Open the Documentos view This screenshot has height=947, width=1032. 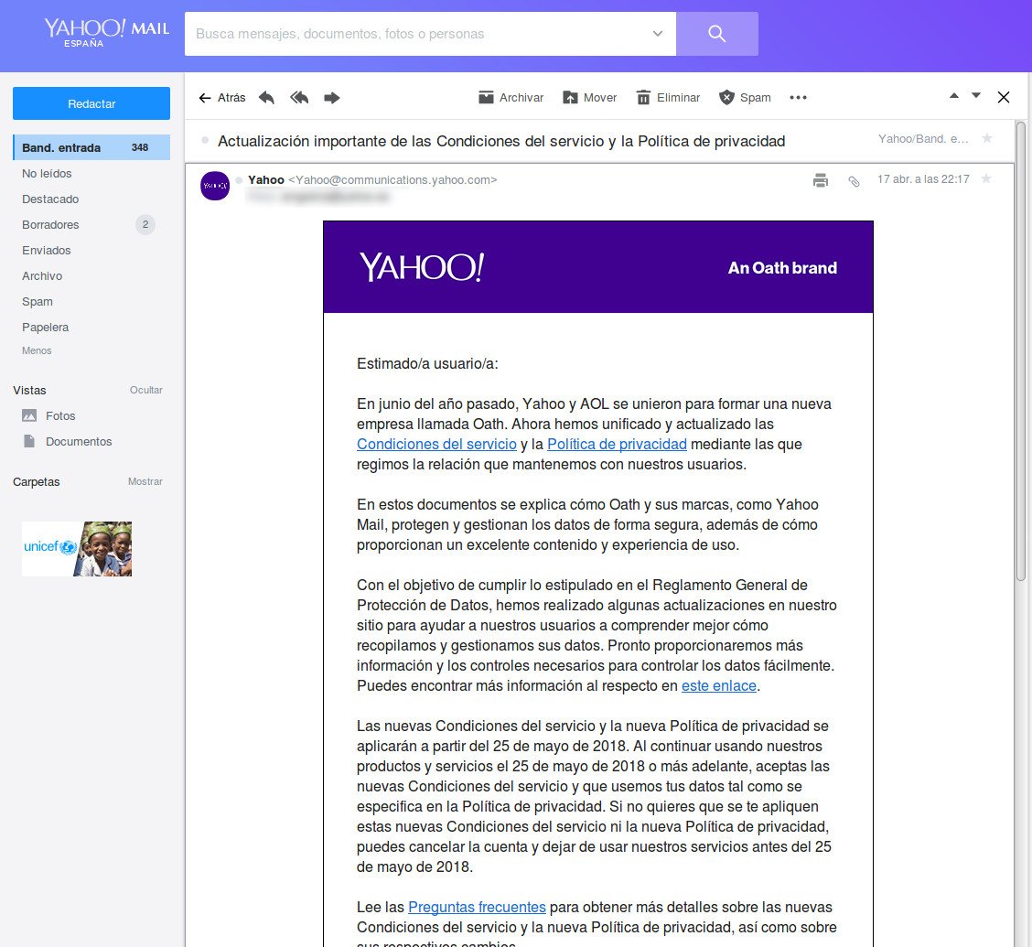coord(68,442)
